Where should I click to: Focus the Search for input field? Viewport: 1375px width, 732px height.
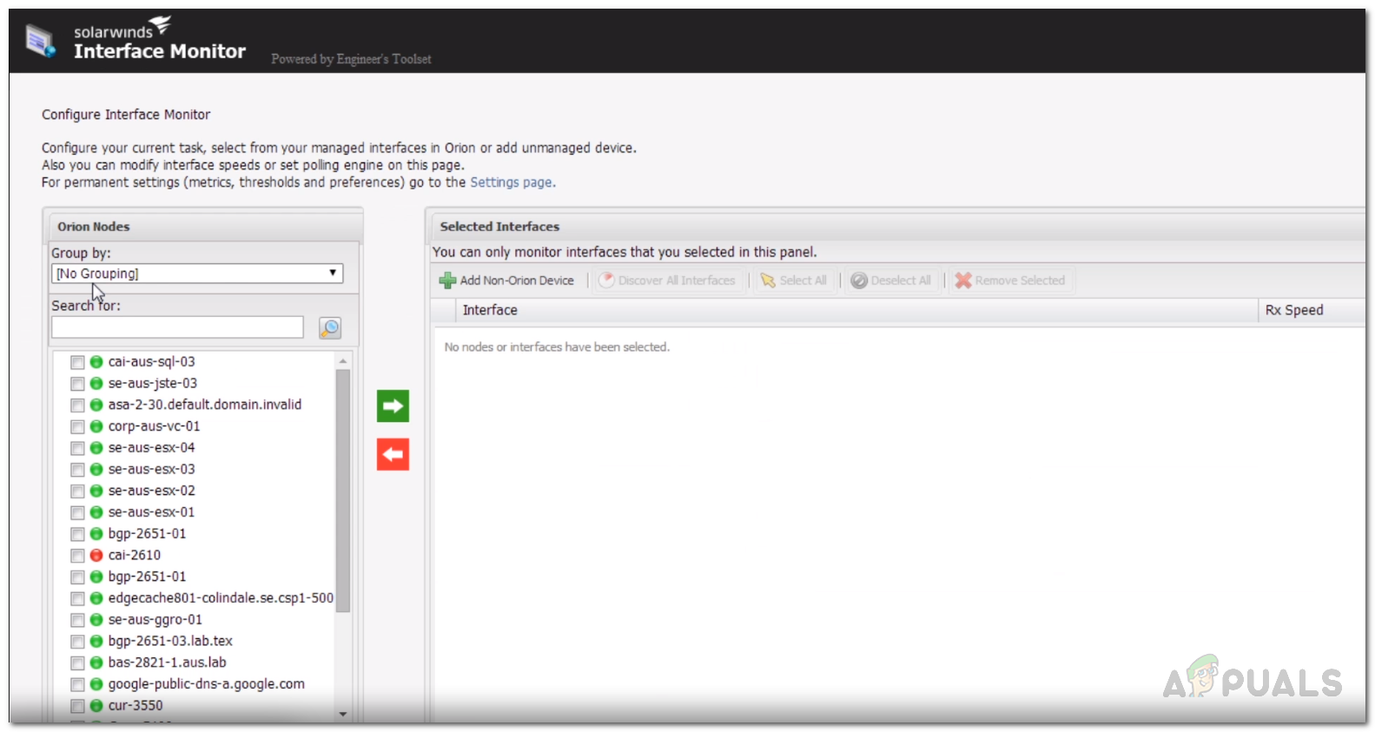click(x=177, y=327)
